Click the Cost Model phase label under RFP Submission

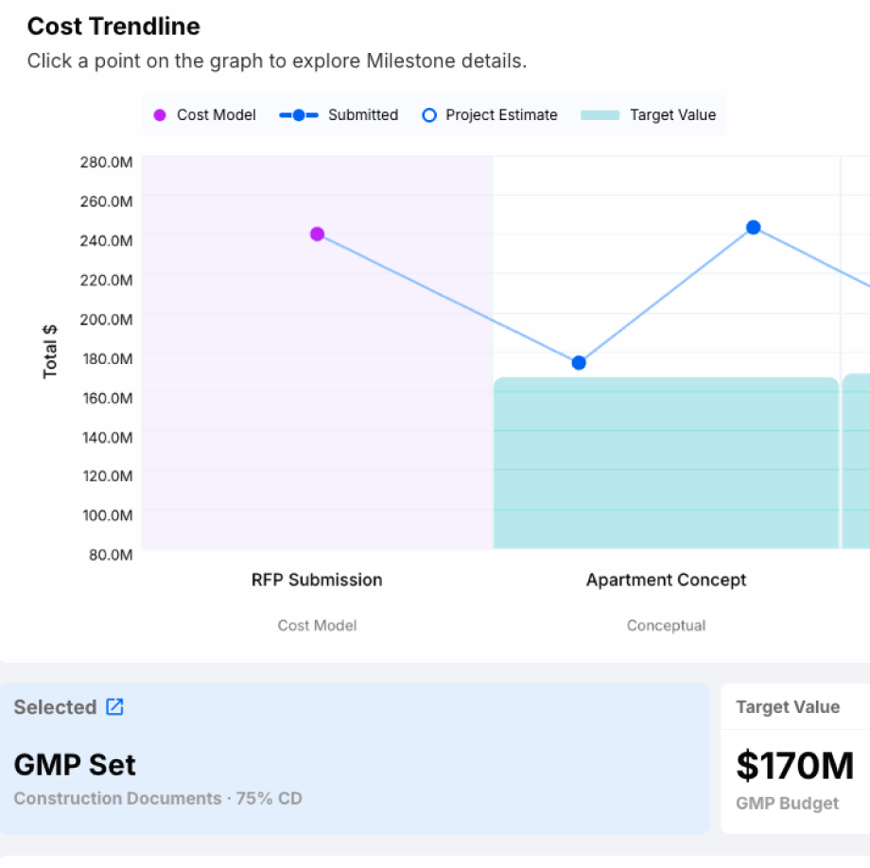(x=317, y=626)
